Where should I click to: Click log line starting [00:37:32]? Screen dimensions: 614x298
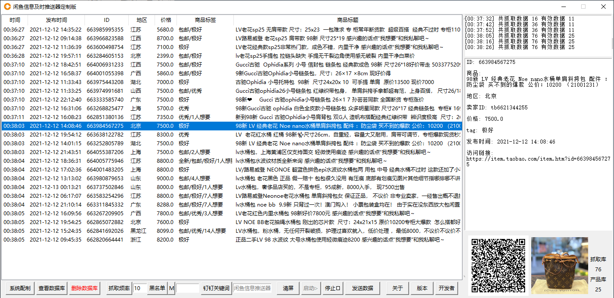tap(519, 19)
